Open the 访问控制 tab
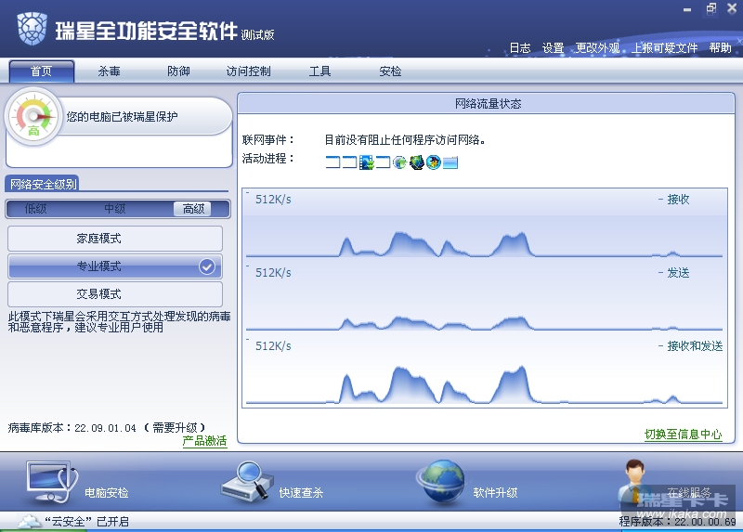The image size is (743, 532). [x=249, y=71]
